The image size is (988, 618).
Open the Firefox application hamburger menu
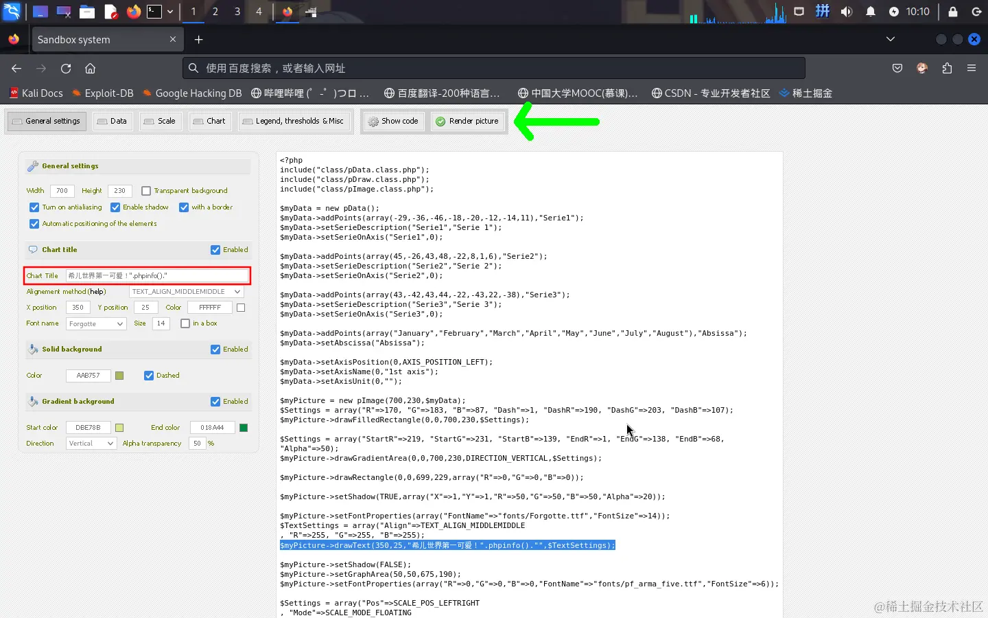972,68
